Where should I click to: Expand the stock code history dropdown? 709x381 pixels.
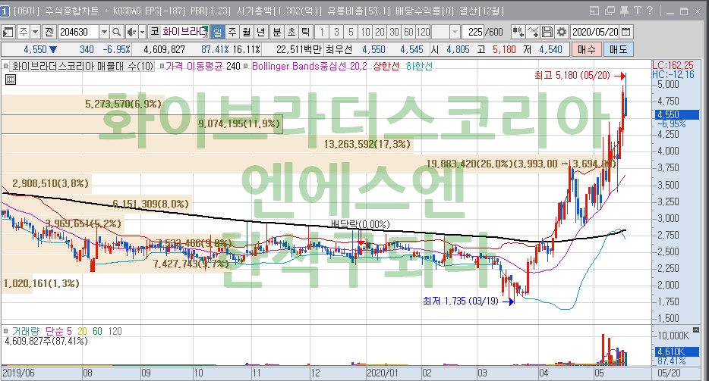point(104,32)
